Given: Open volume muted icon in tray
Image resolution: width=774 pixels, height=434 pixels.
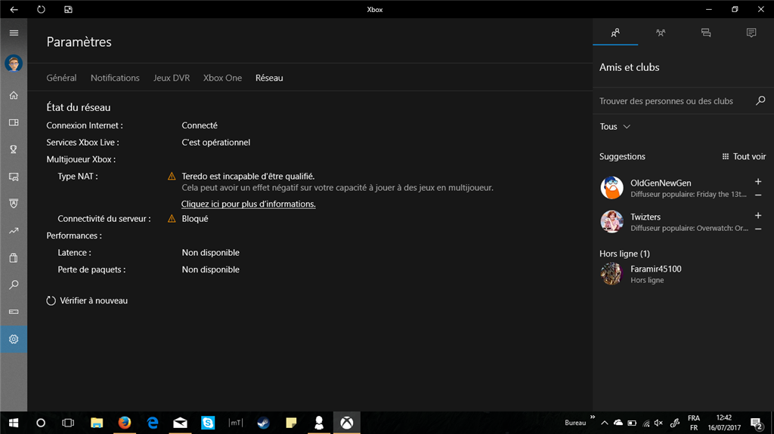Looking at the screenshot, I should coord(658,423).
